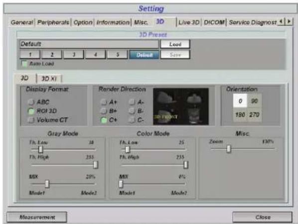Screen dimensions: 298x224
Task: Open the Service Diagnostics tab
Action: coord(252,22)
